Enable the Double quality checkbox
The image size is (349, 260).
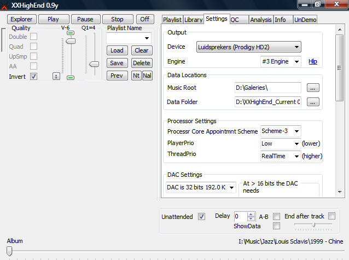pyautogui.click(x=33, y=37)
